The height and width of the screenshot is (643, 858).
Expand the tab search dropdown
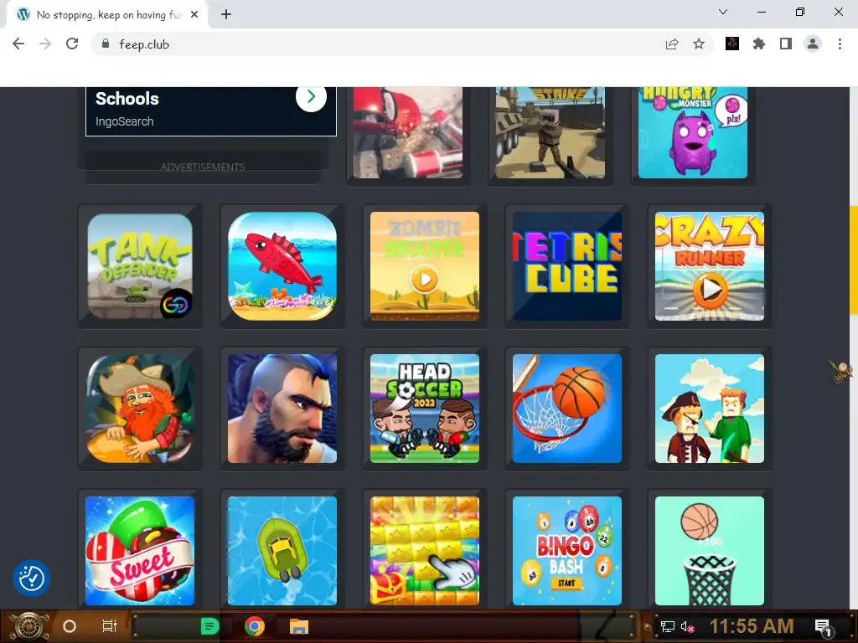click(723, 12)
